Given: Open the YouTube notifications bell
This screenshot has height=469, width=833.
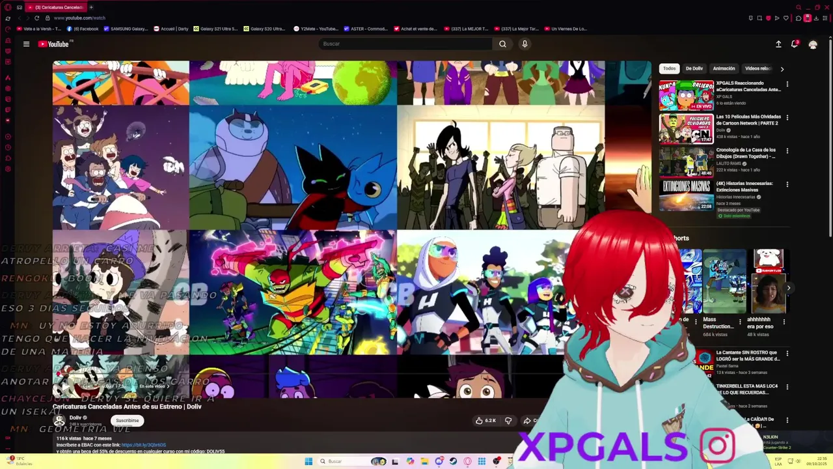Looking at the screenshot, I should click(x=795, y=44).
